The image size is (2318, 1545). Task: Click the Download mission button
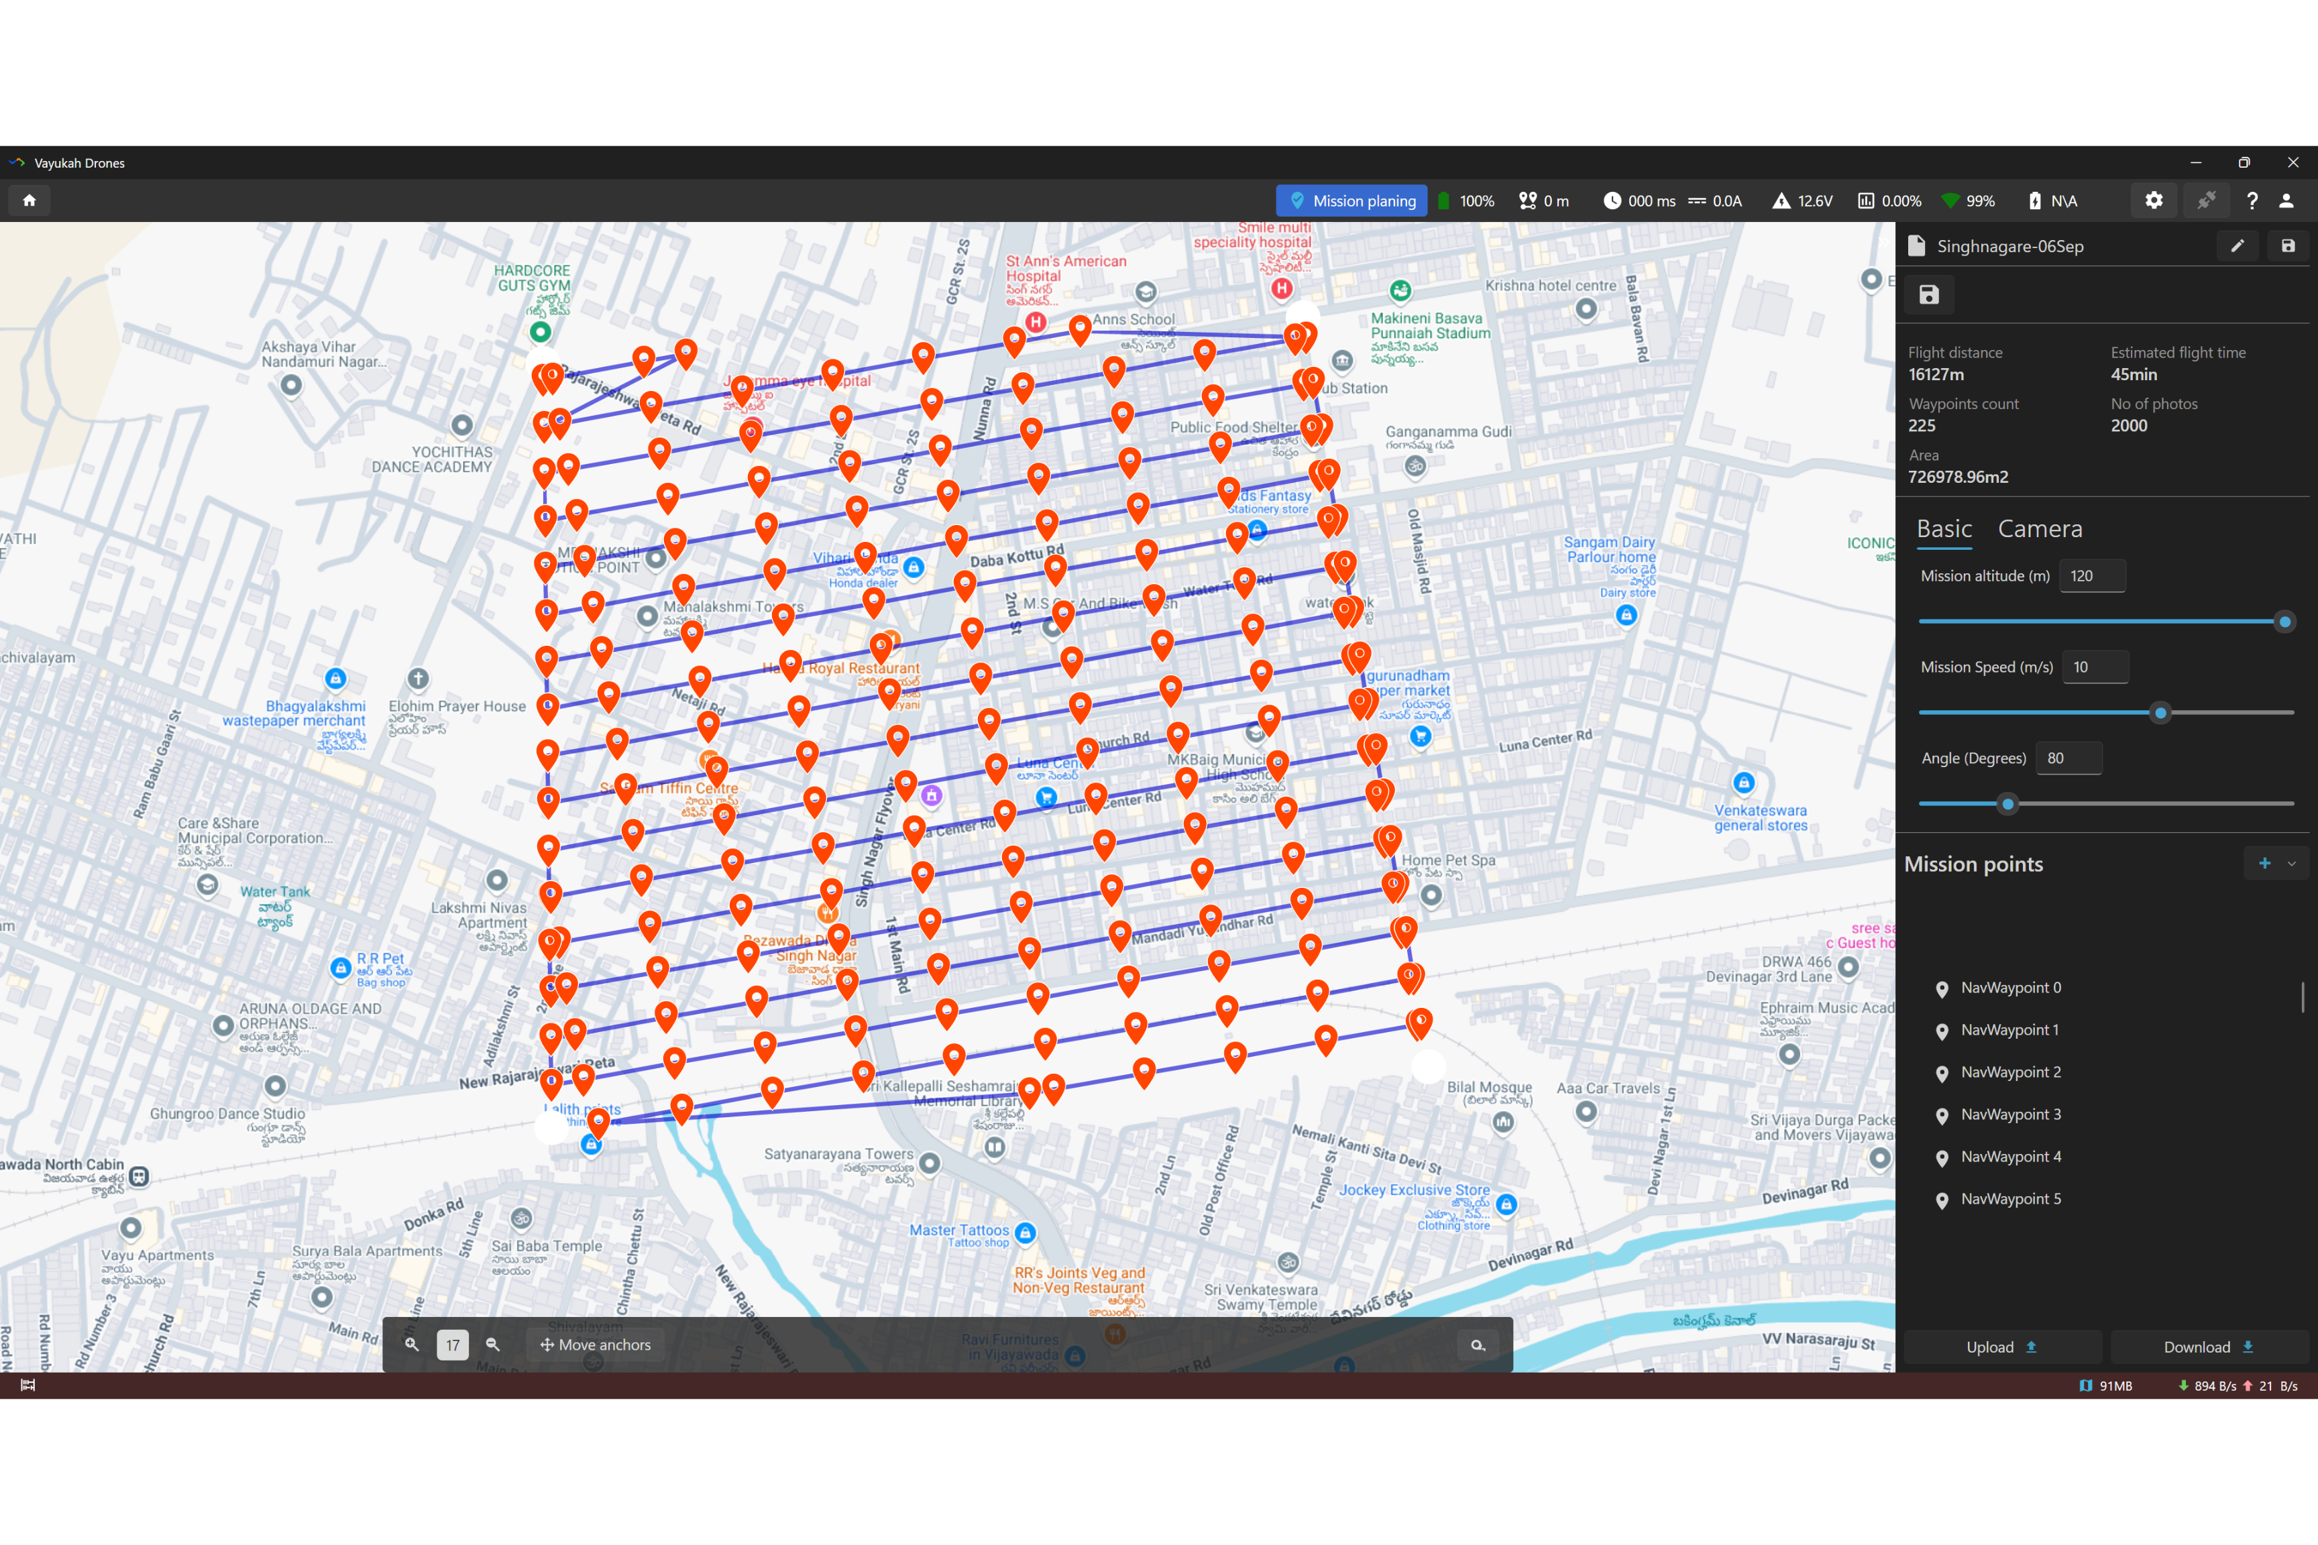pyautogui.click(x=2209, y=1347)
